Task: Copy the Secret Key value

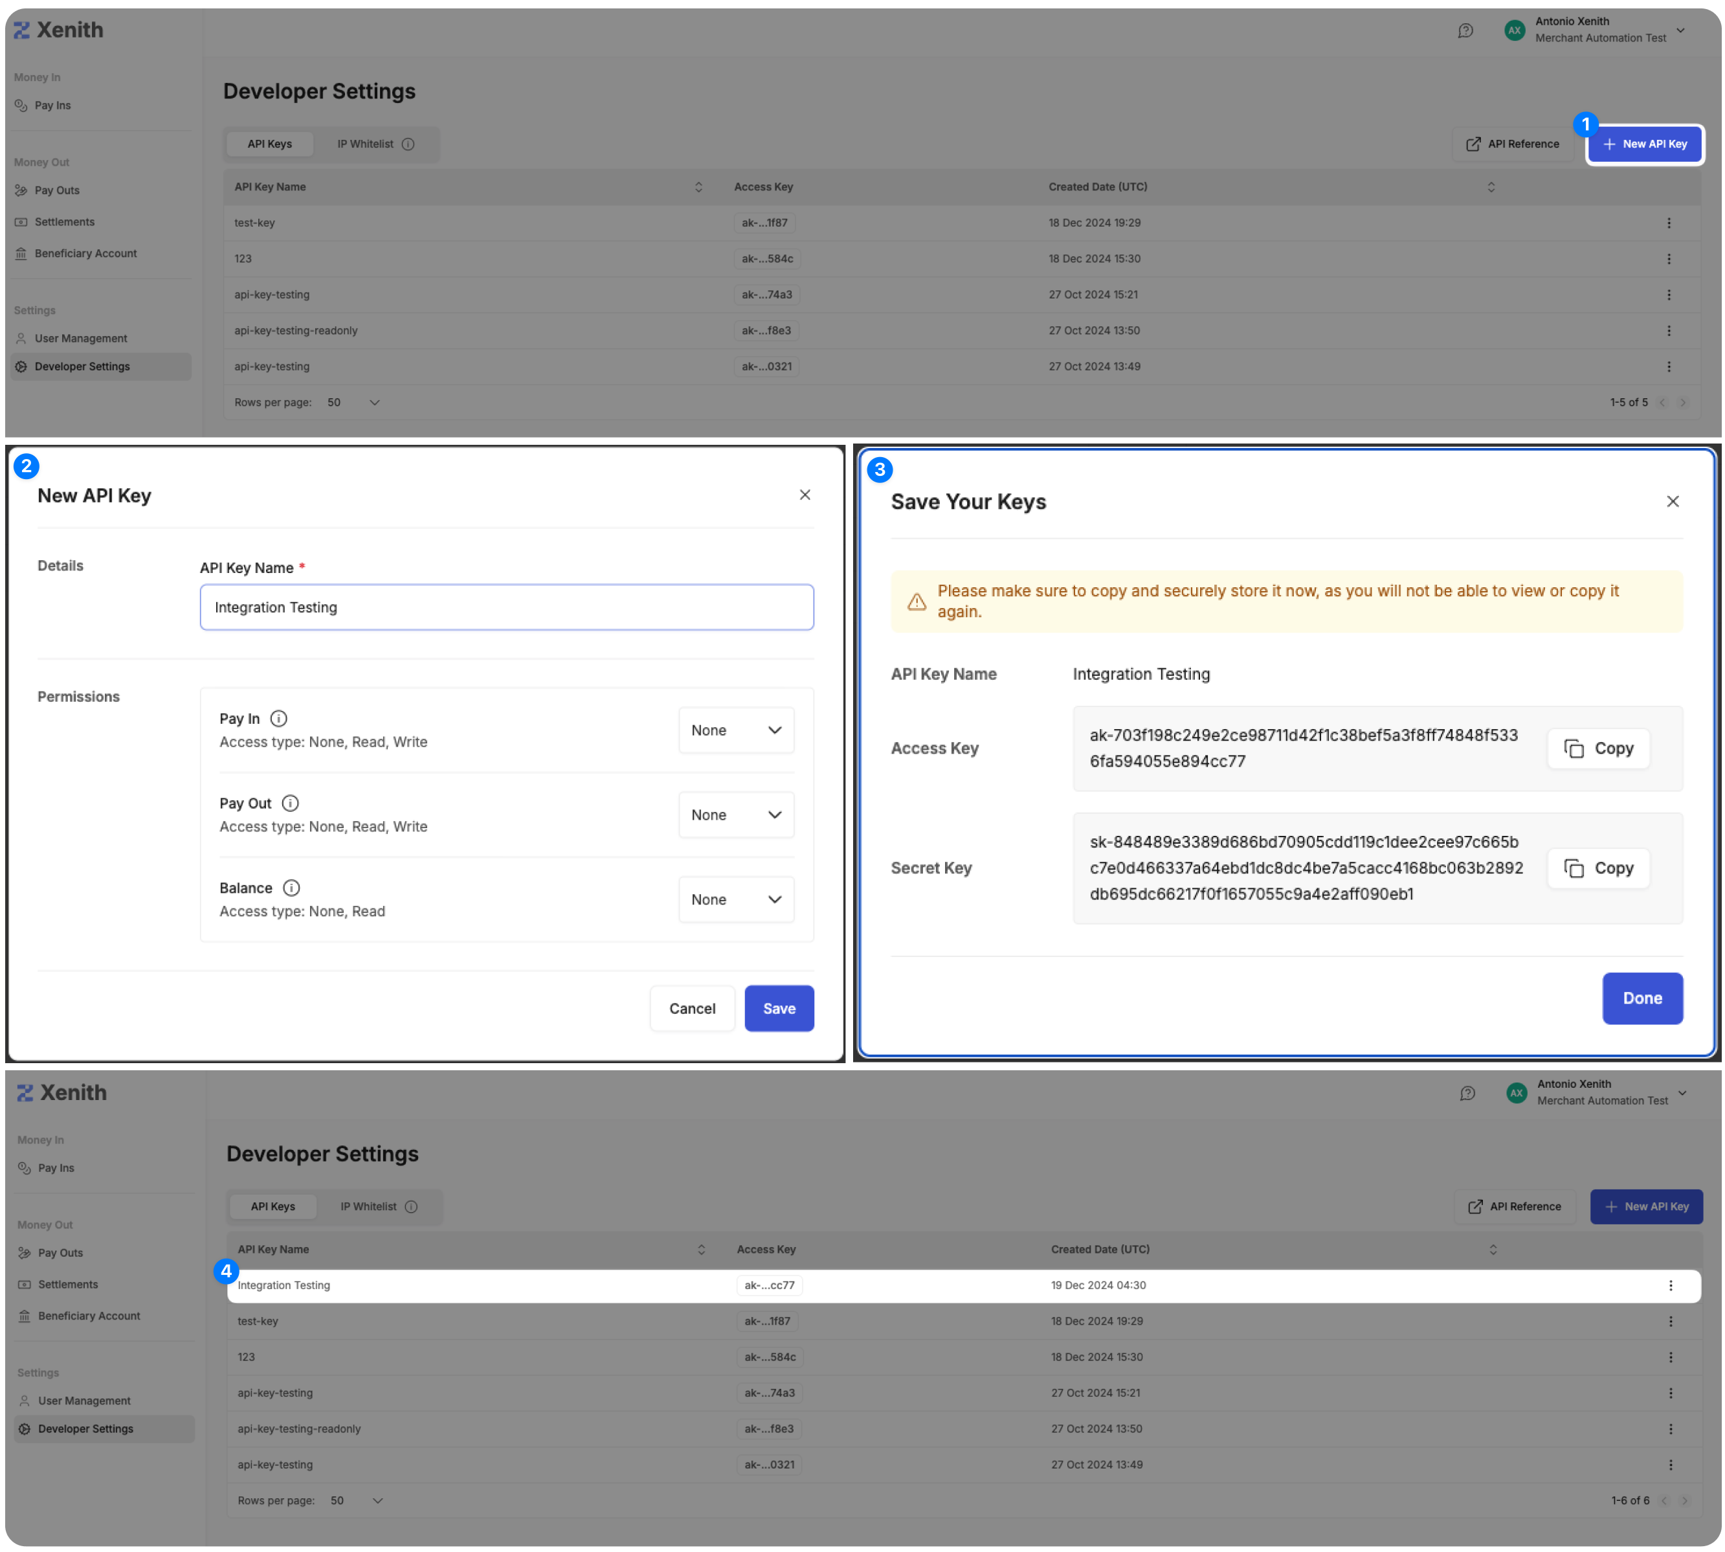Action: (x=1598, y=868)
